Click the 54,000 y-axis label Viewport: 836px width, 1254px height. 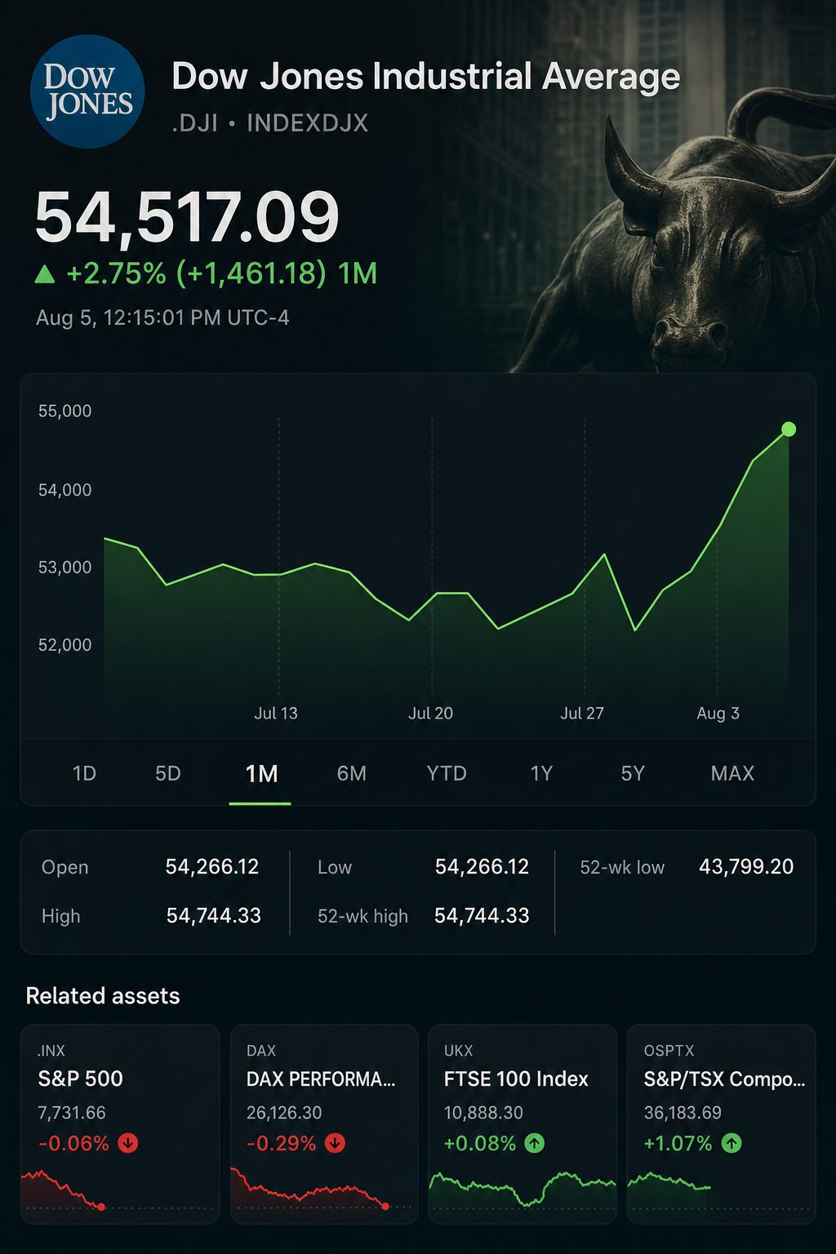click(65, 490)
